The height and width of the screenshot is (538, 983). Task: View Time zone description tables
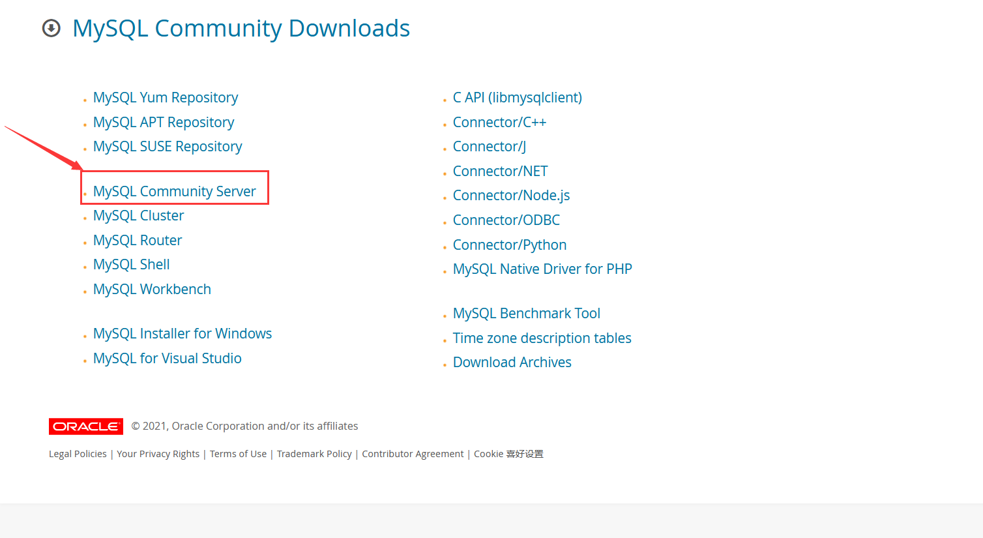coord(542,338)
